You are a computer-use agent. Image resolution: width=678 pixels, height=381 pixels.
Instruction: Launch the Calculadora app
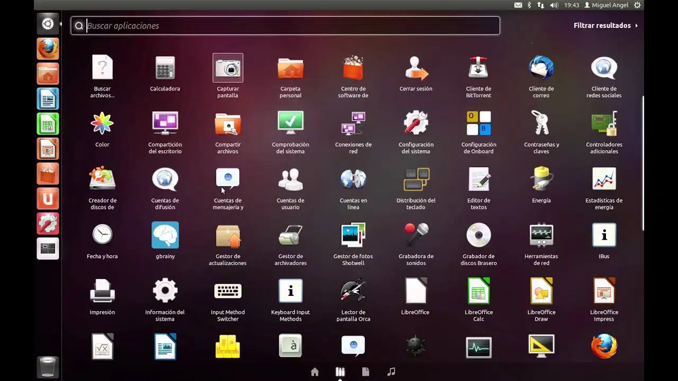(165, 68)
